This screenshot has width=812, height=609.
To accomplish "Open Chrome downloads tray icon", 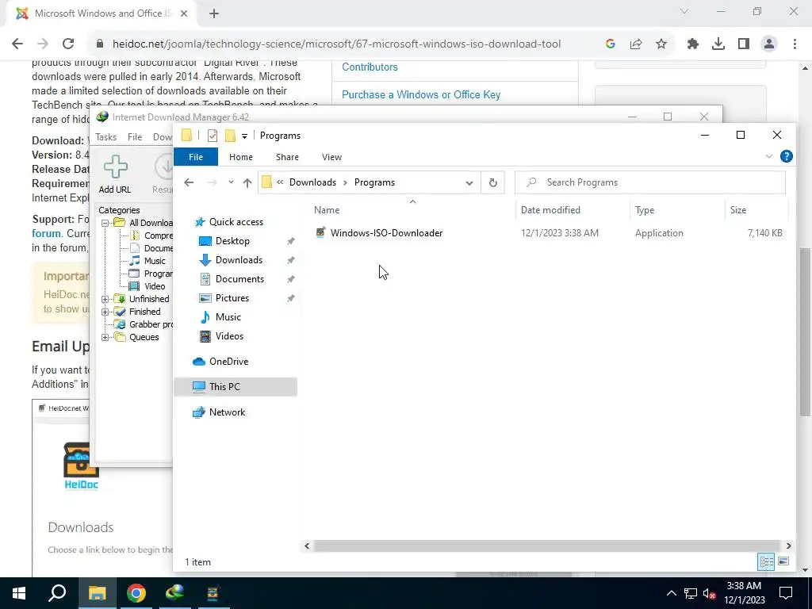I will tap(718, 44).
